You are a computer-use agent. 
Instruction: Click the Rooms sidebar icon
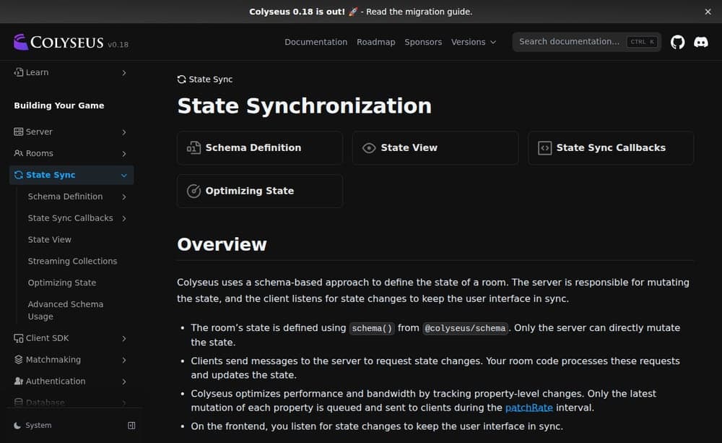click(x=19, y=153)
